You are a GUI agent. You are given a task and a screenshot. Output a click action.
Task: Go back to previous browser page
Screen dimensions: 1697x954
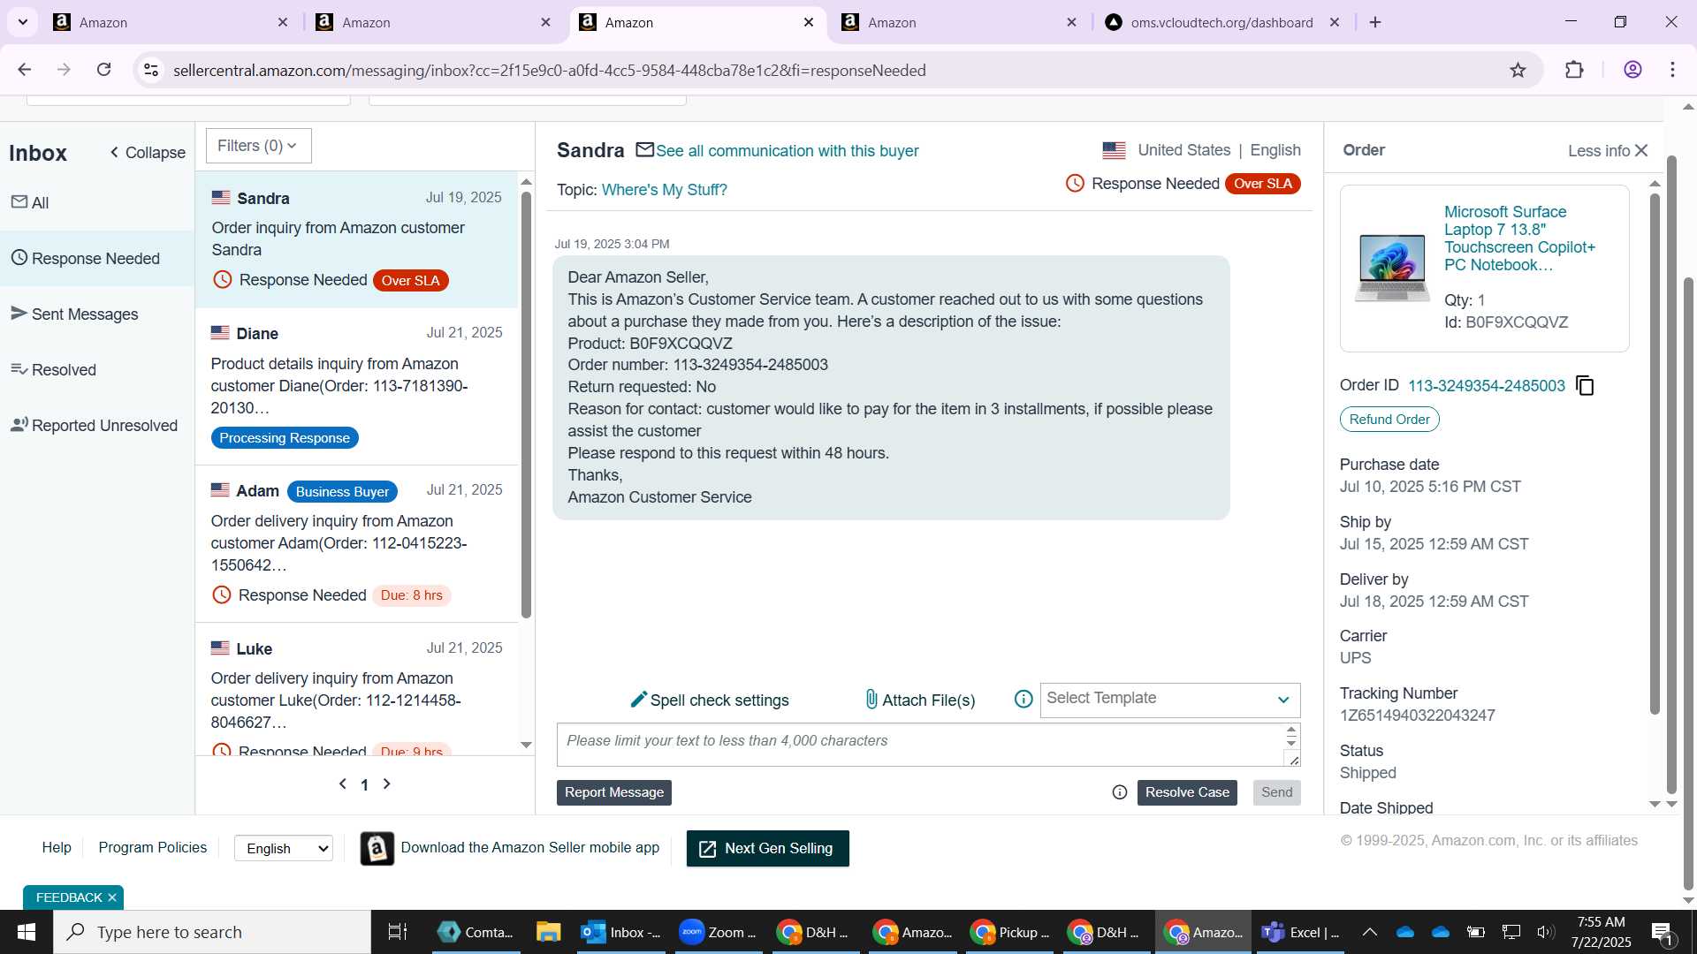25,70
